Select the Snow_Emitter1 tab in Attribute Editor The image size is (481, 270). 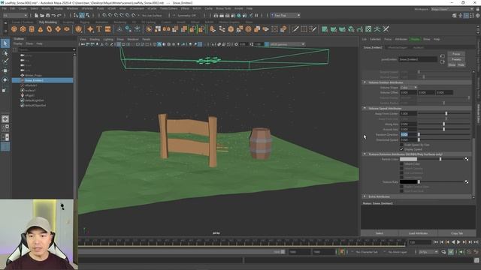pyautogui.click(x=373, y=47)
